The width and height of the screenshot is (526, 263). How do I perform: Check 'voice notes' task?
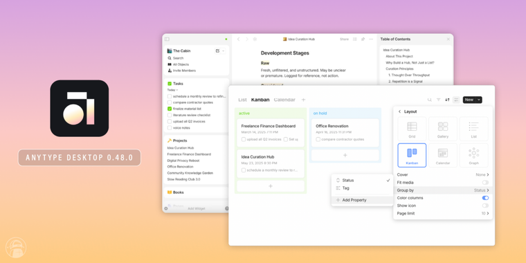click(x=170, y=128)
